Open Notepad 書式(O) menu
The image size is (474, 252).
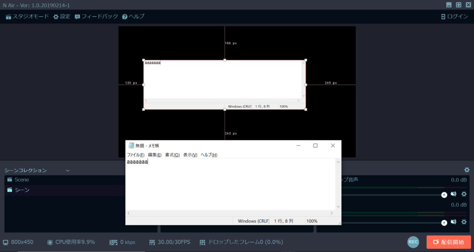pyautogui.click(x=172, y=155)
